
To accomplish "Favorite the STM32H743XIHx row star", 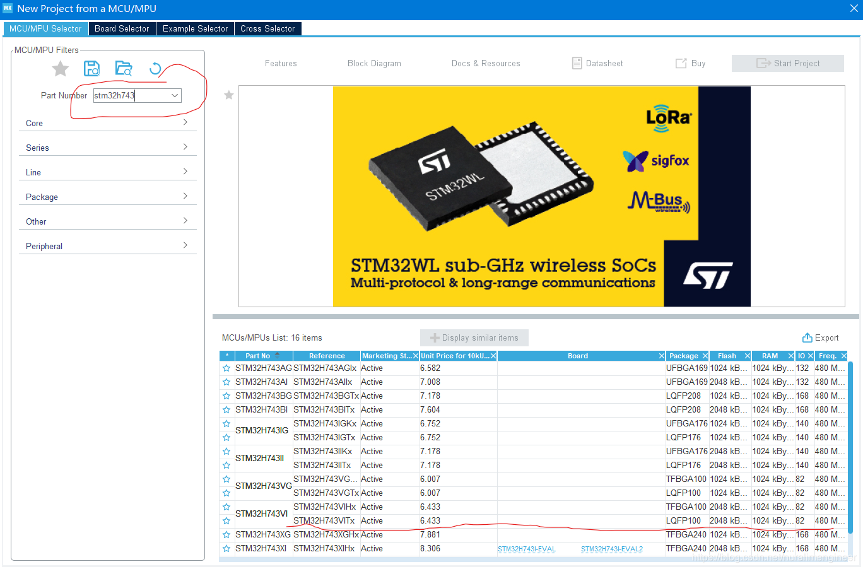I will [226, 548].
